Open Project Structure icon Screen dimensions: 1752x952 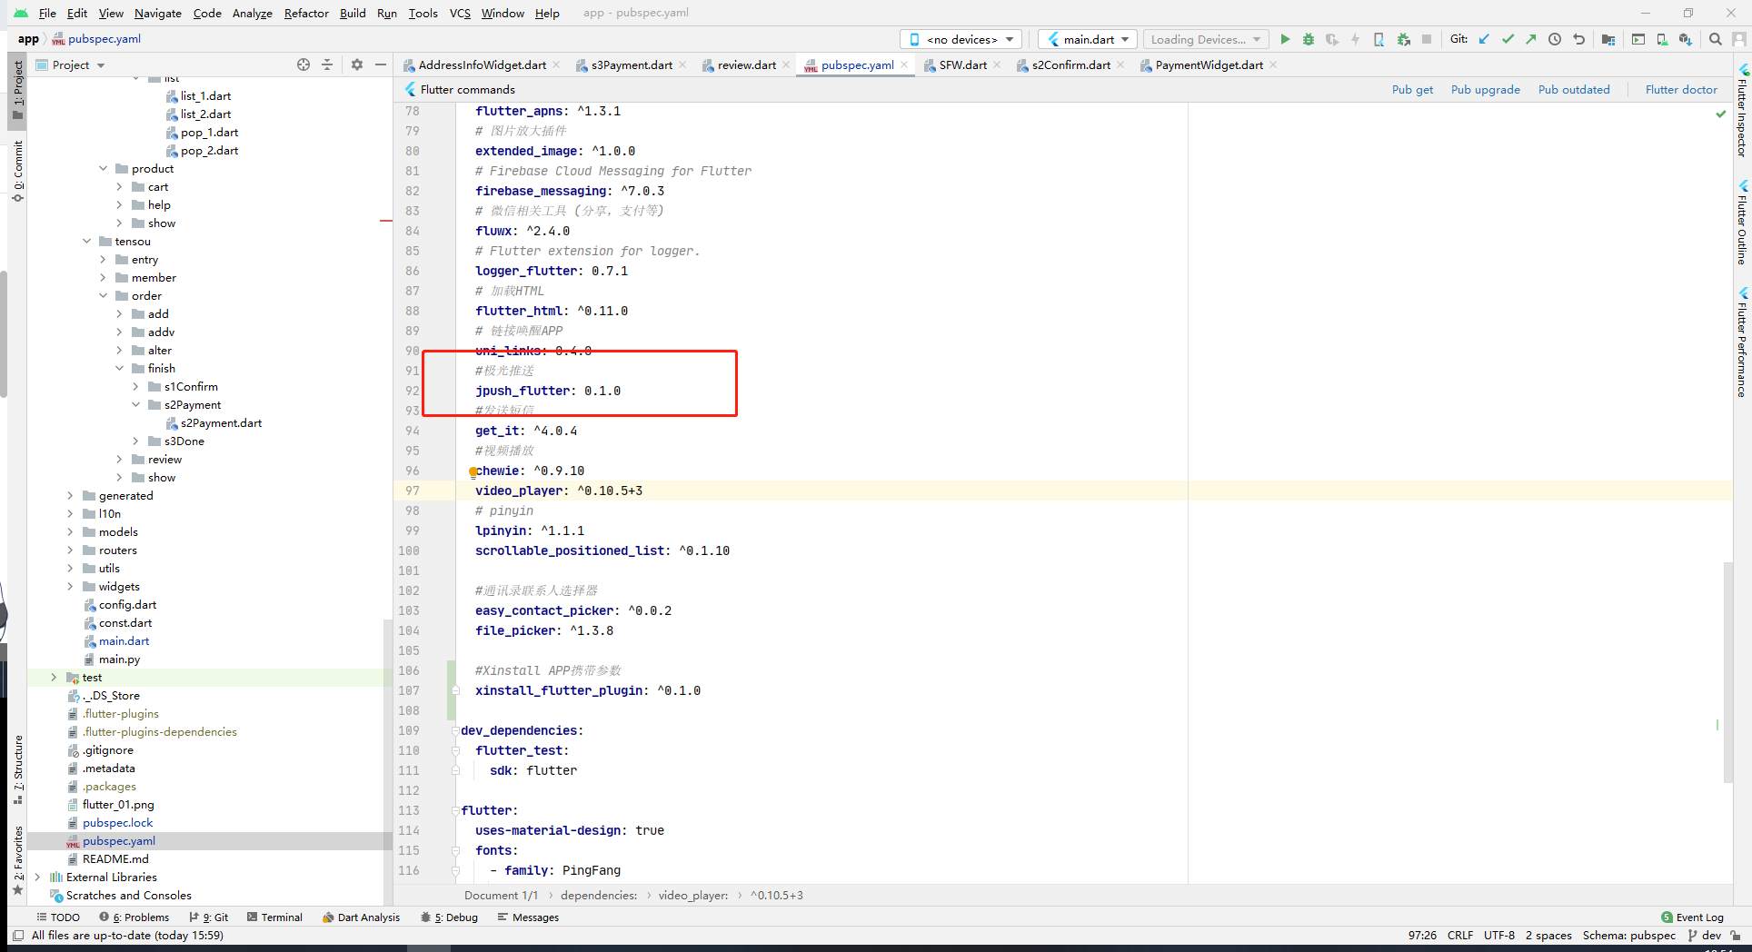[1608, 39]
